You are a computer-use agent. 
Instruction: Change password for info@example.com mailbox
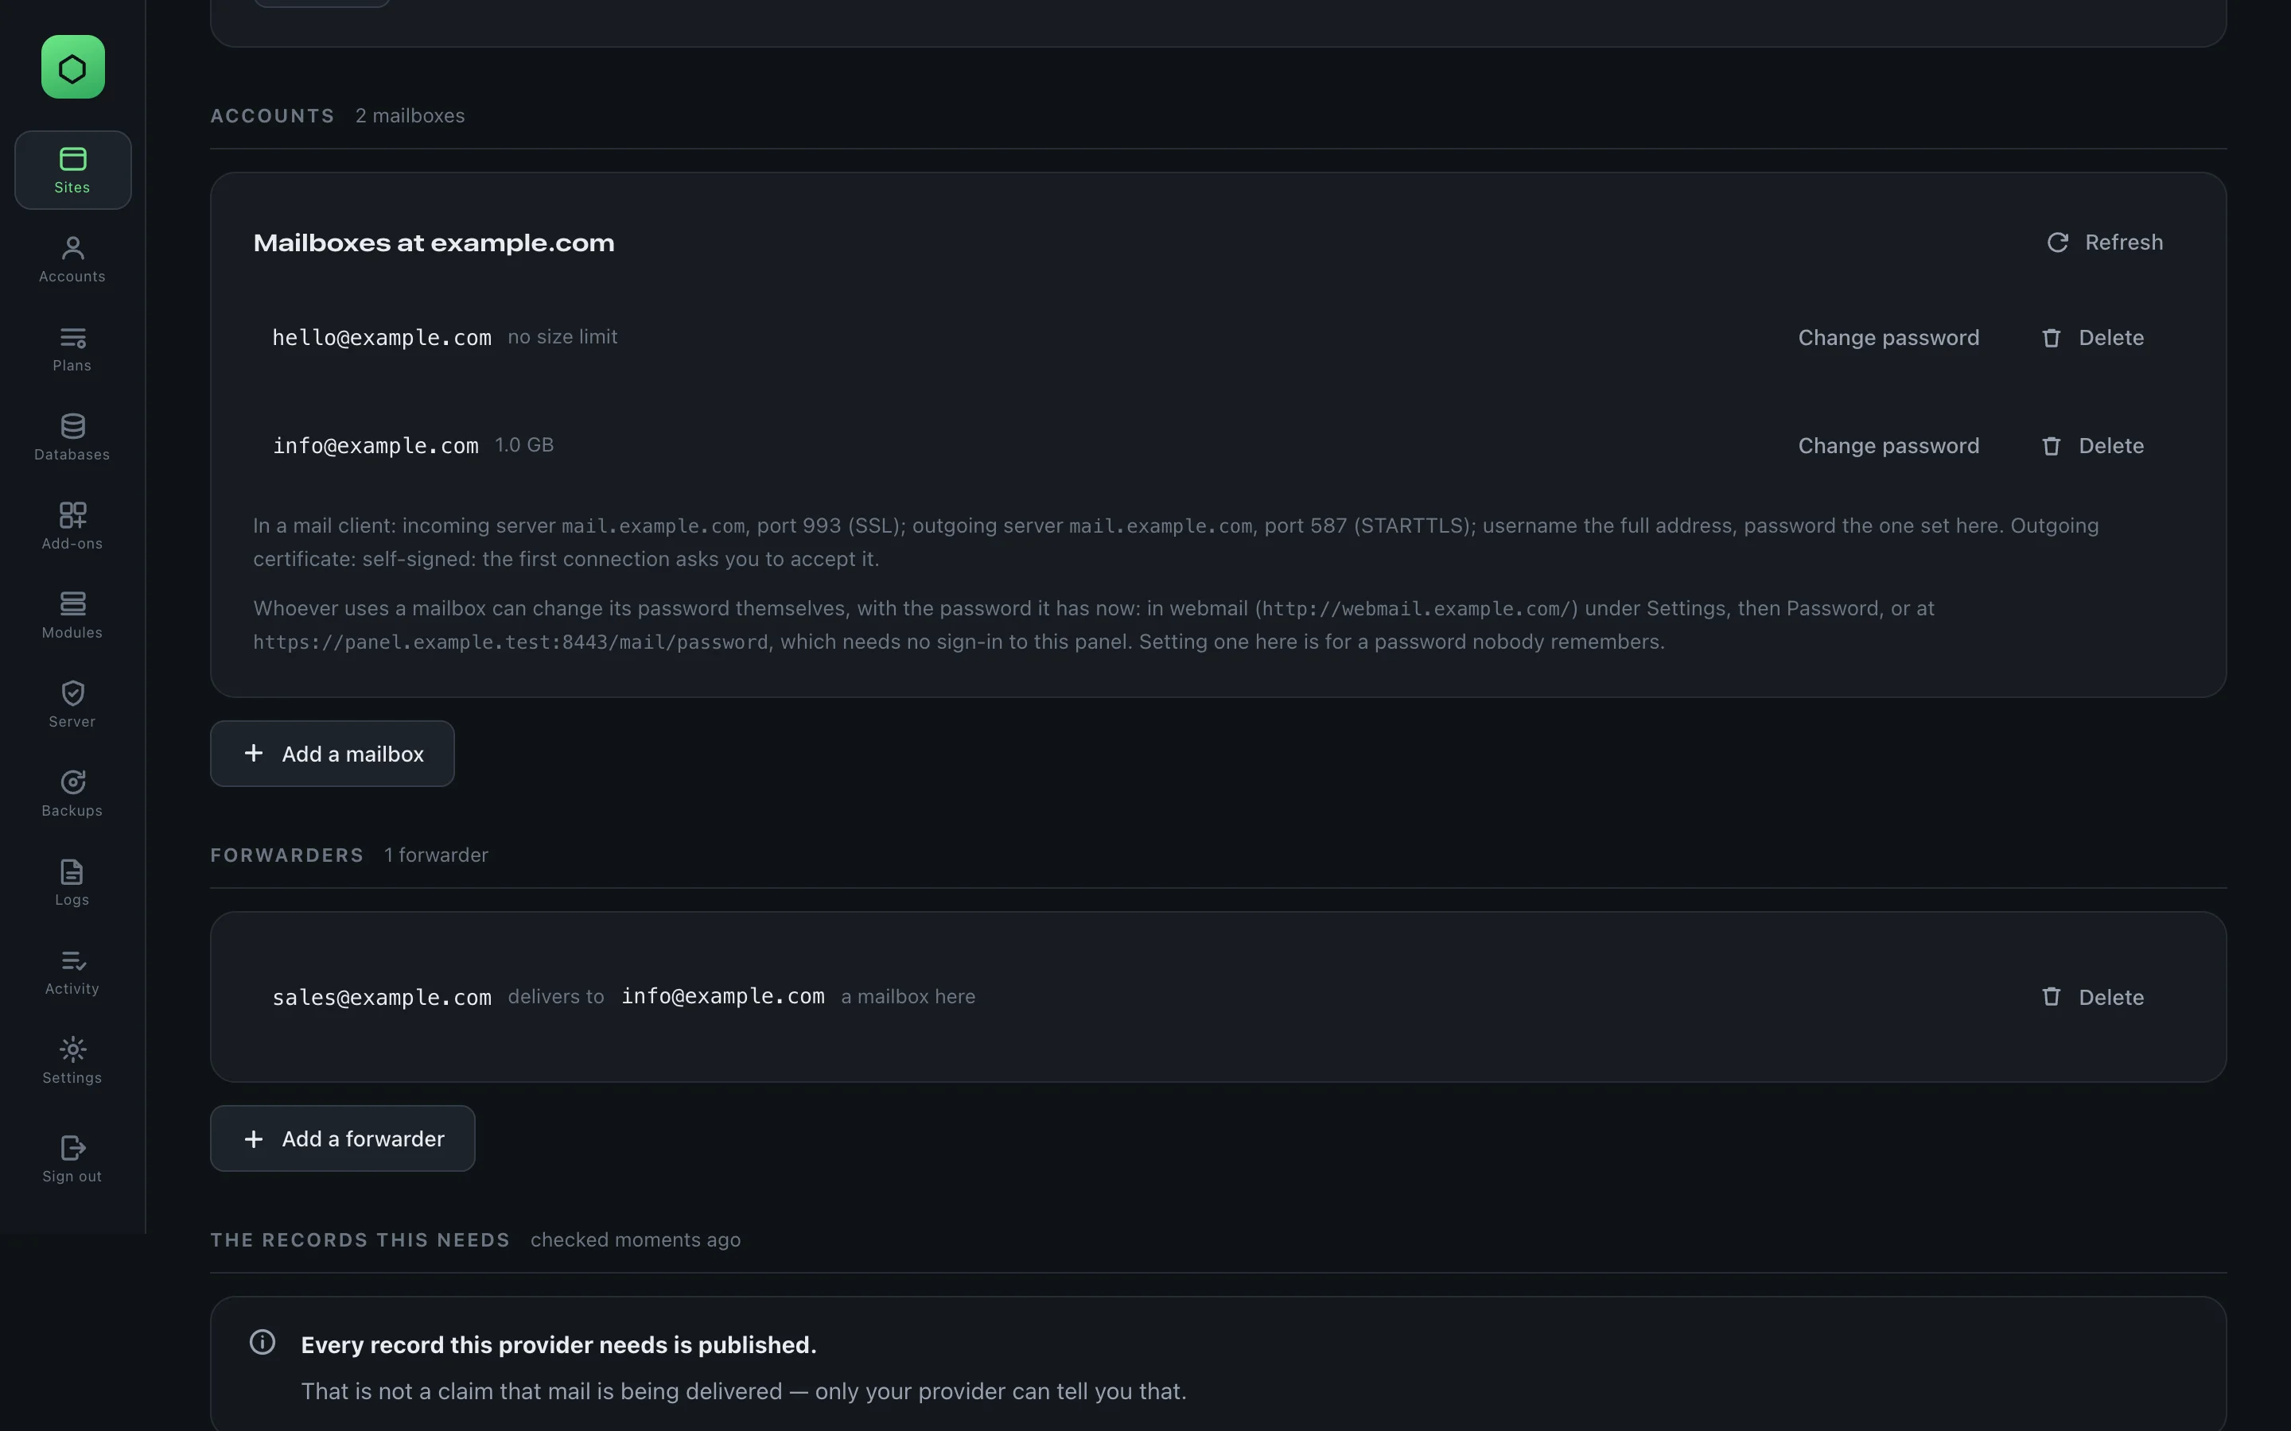click(1888, 446)
